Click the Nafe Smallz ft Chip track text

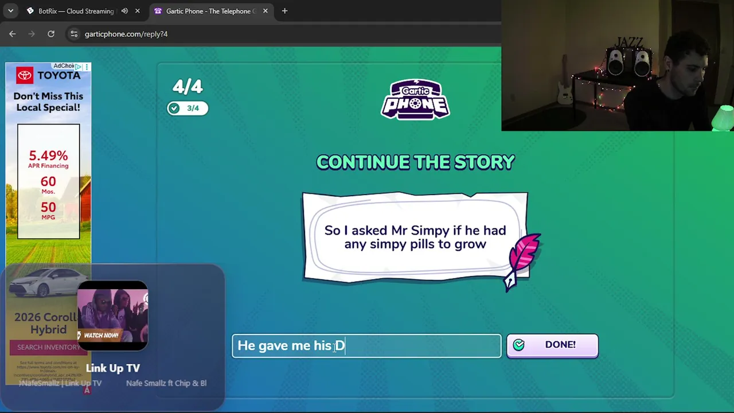pyautogui.click(x=166, y=383)
